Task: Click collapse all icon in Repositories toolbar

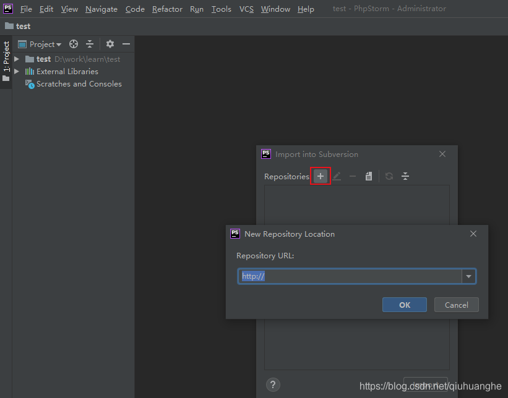Action: click(x=405, y=176)
